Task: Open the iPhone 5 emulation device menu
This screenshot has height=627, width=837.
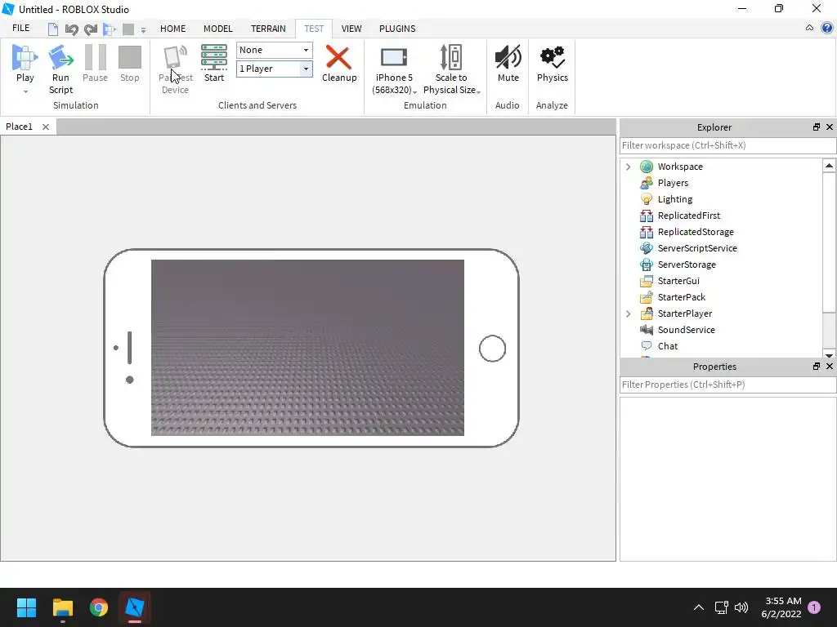Action: [394, 70]
